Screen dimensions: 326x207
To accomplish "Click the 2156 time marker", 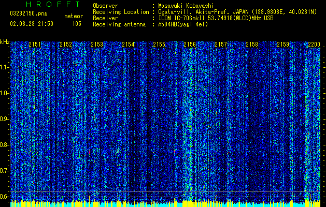I will 190,45.
